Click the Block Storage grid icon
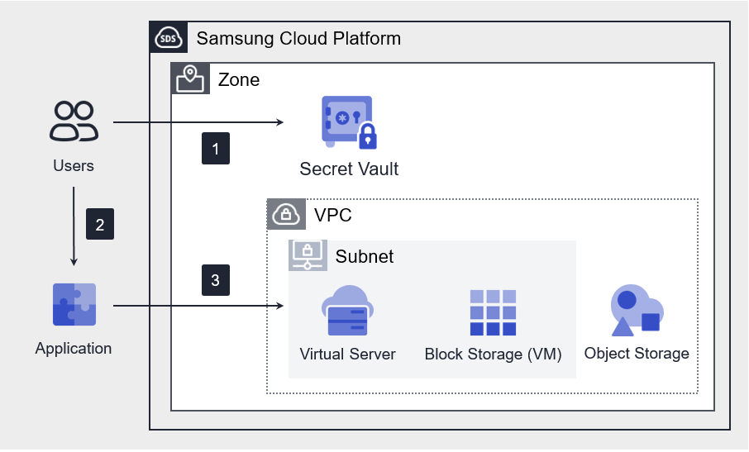This screenshot has height=452, width=749. click(493, 312)
